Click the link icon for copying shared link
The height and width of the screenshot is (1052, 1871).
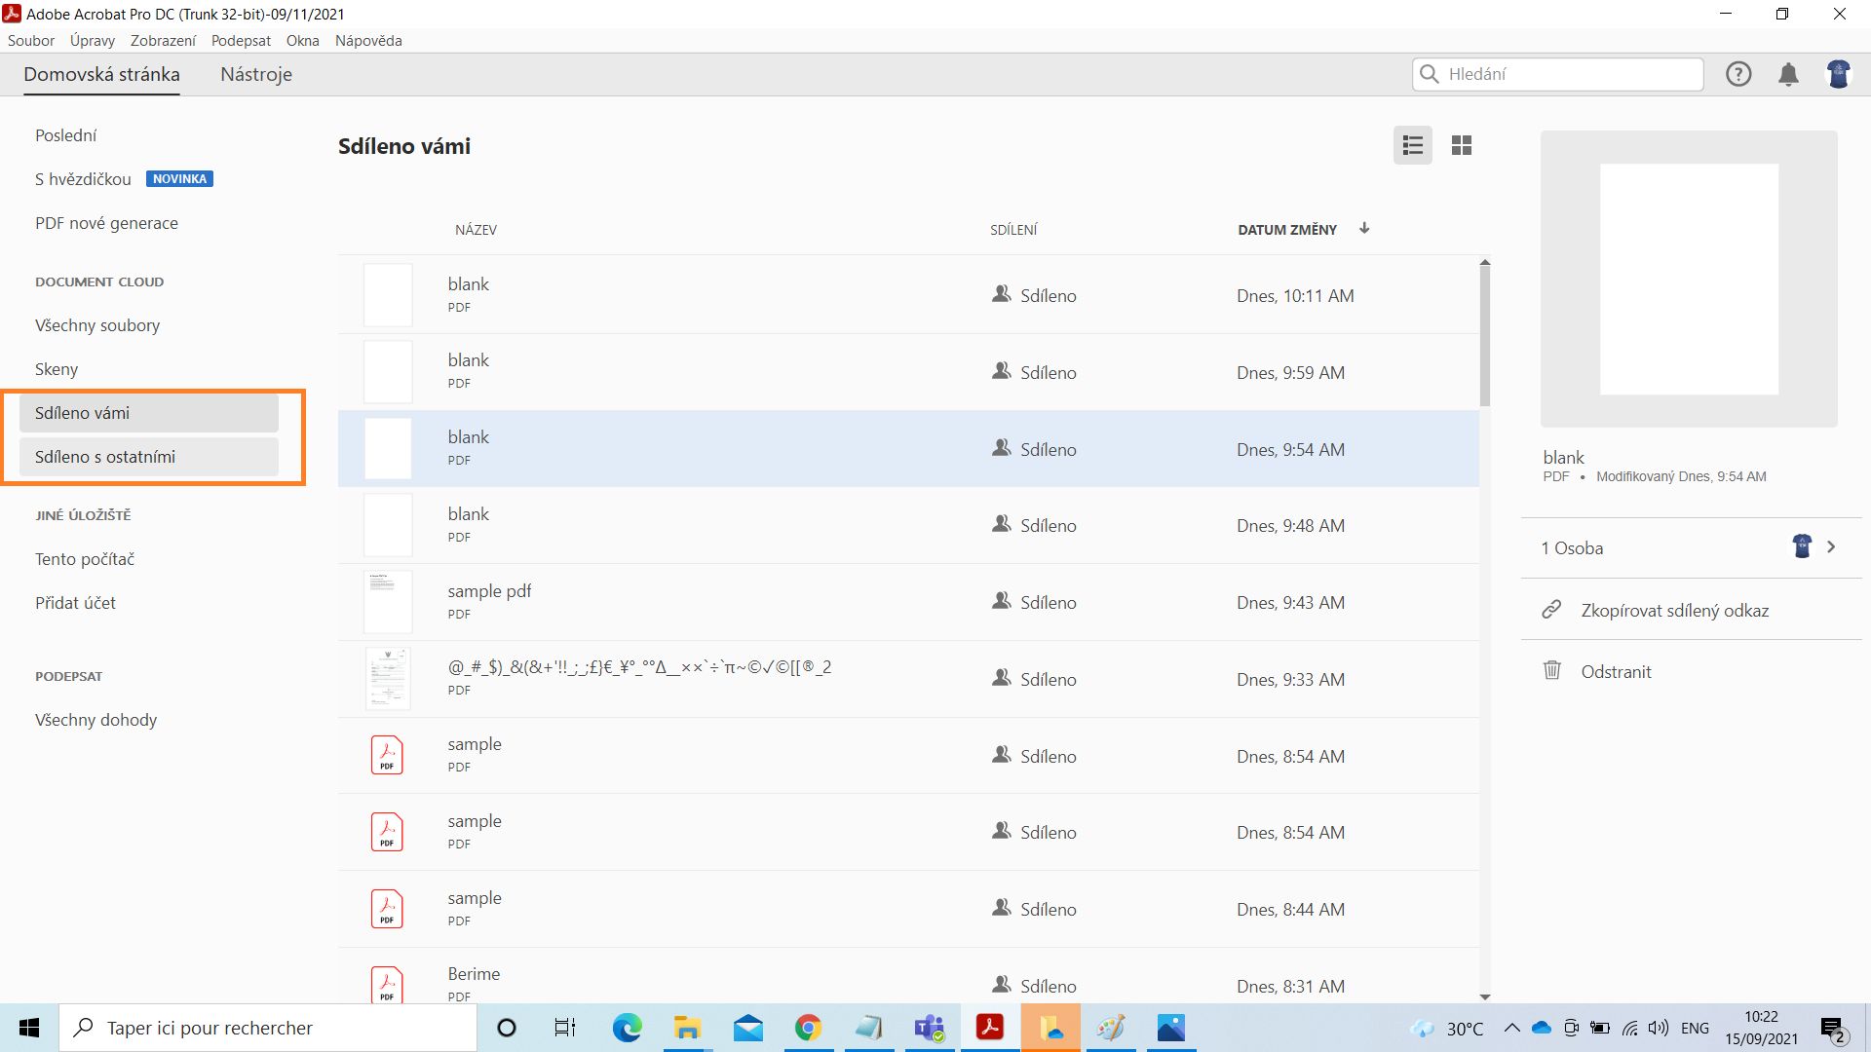[1551, 611]
